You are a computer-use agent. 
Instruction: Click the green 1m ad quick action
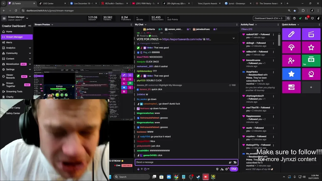pos(311,61)
